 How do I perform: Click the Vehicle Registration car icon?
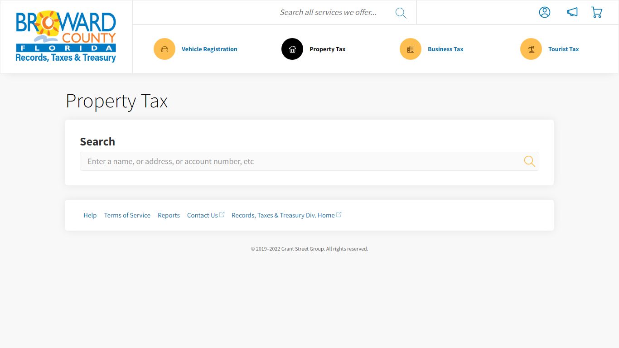(164, 49)
